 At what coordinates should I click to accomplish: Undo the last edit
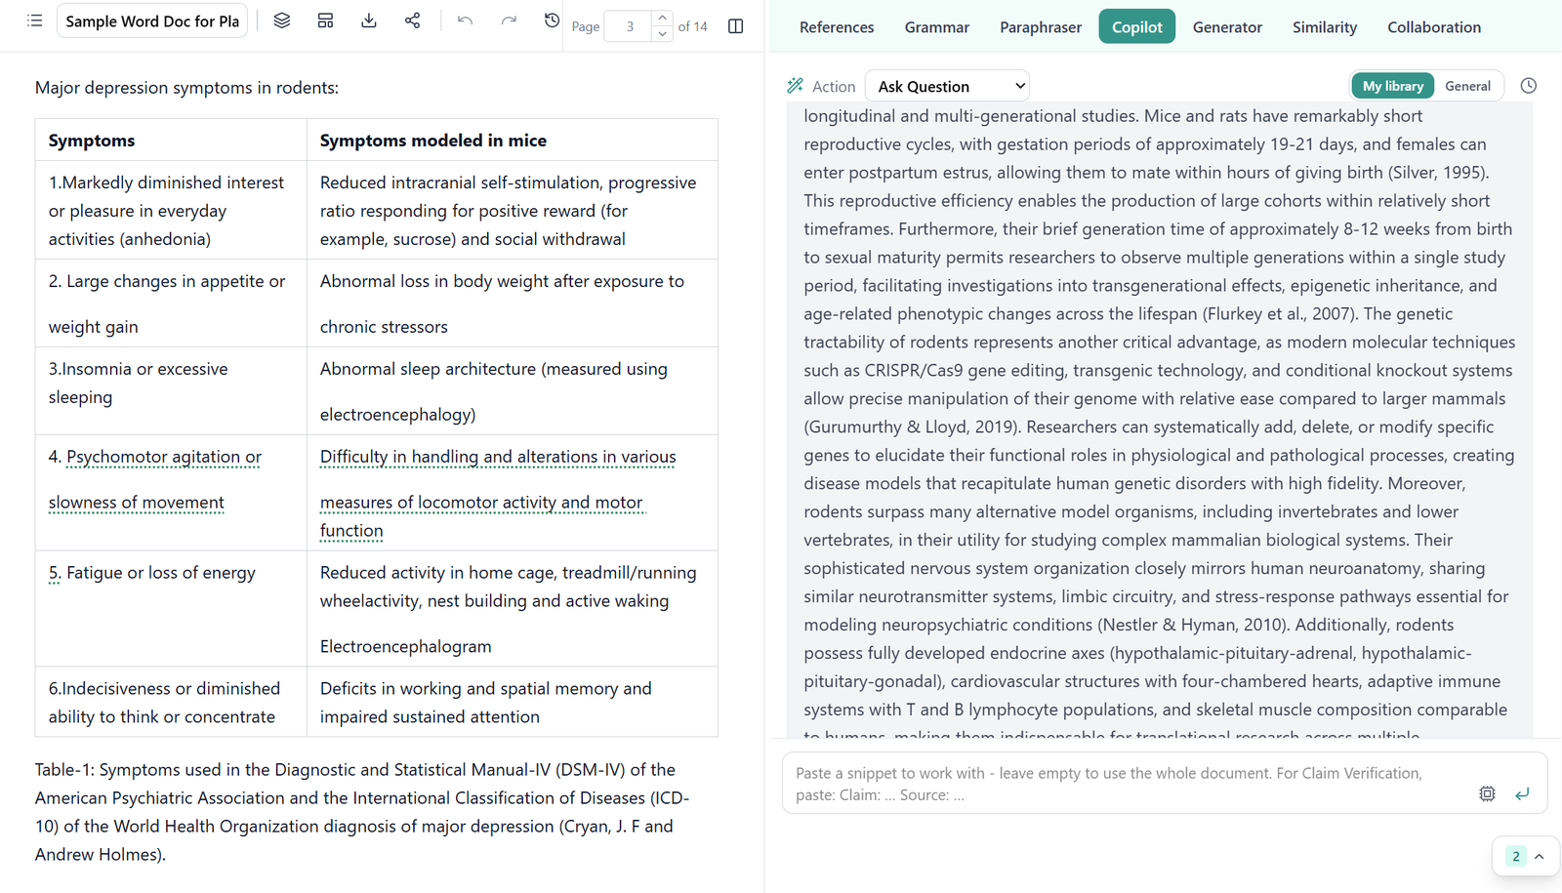[465, 20]
